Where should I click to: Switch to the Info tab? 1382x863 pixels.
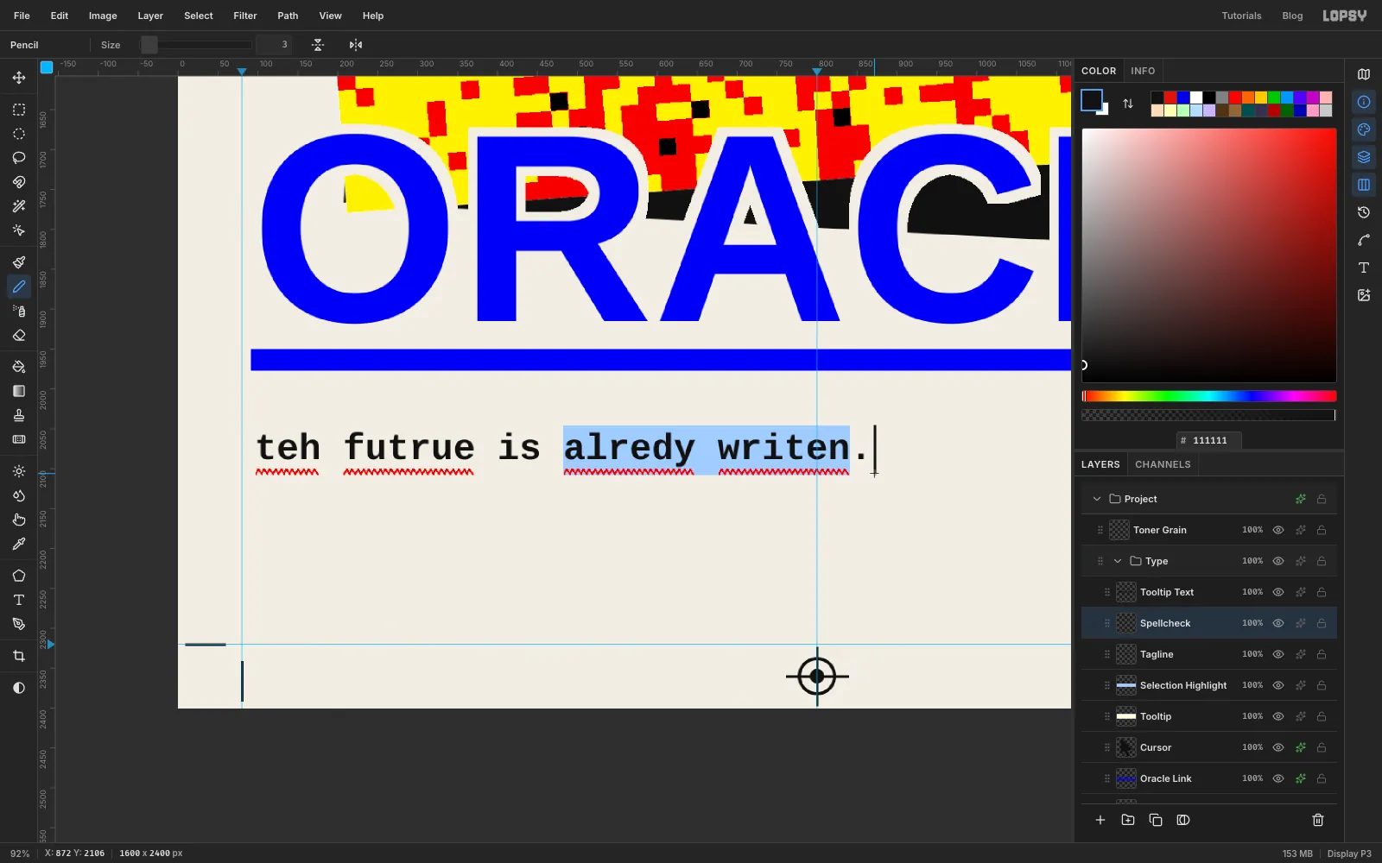pyautogui.click(x=1143, y=71)
